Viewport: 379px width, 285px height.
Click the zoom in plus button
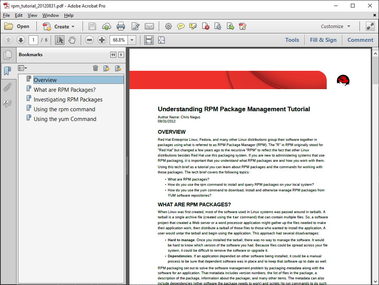coord(102,40)
